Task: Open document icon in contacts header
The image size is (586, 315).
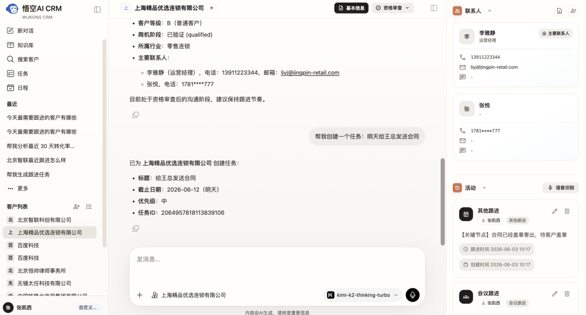Action: 559,11
